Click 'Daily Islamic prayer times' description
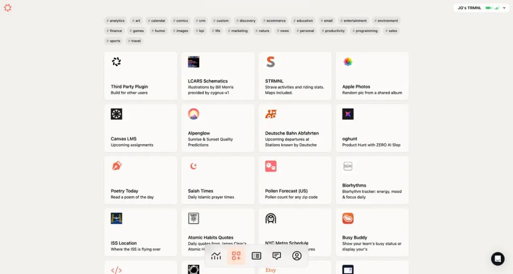 [211, 197]
